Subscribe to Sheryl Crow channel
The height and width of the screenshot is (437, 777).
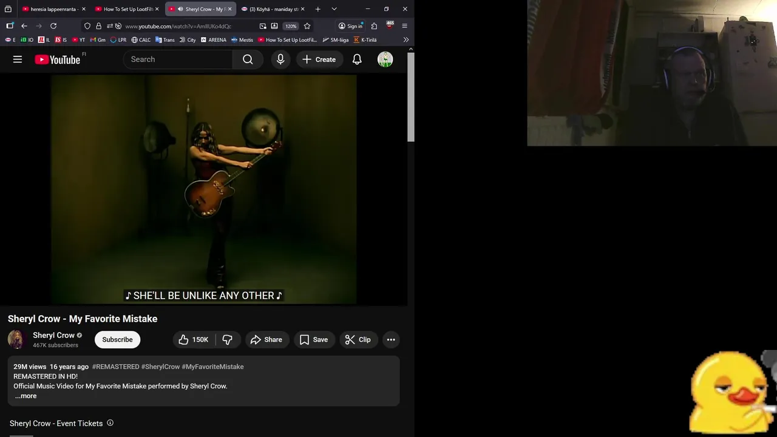(x=117, y=340)
